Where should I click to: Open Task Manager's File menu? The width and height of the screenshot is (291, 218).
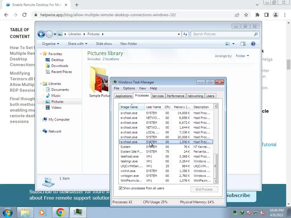tap(116, 89)
